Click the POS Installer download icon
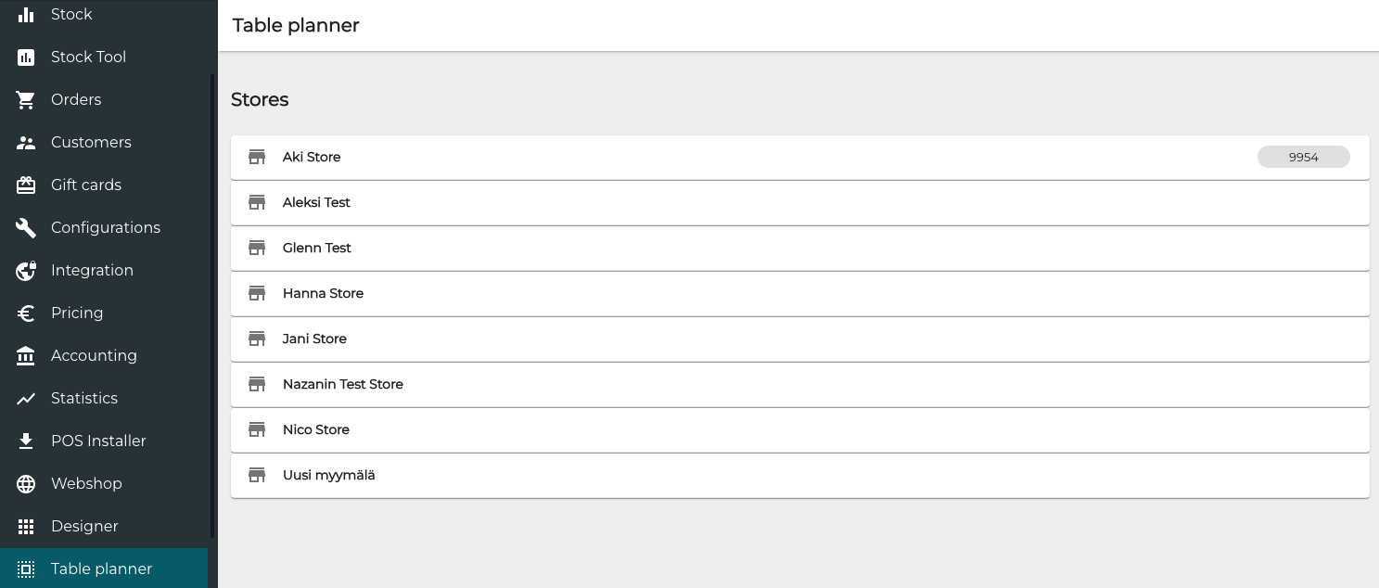The width and height of the screenshot is (1379, 588). pyautogui.click(x=26, y=441)
